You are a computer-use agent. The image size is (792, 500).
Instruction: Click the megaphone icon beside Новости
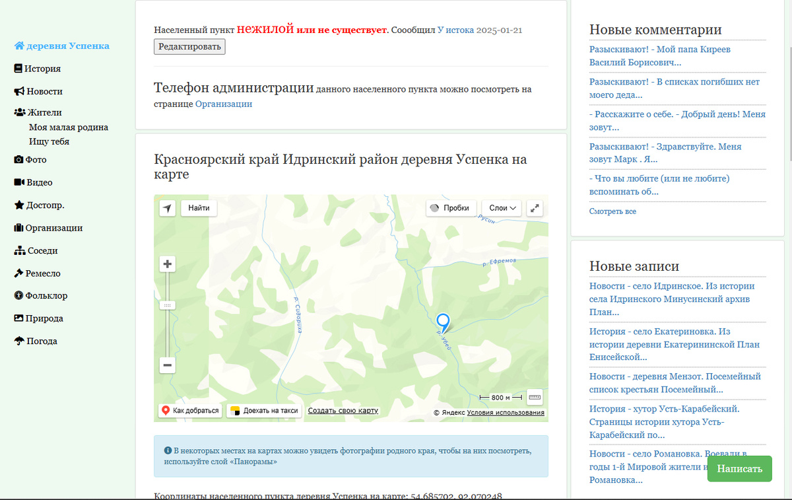pyautogui.click(x=19, y=91)
